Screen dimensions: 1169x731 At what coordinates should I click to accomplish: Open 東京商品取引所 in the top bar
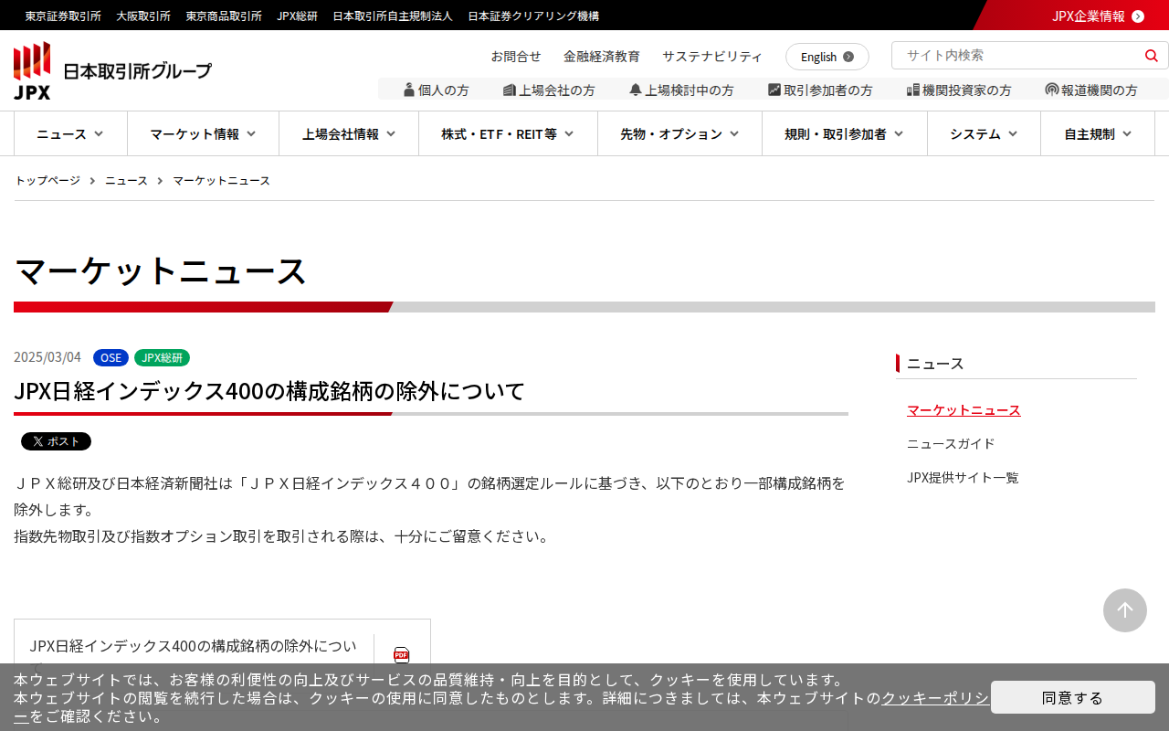224,16
